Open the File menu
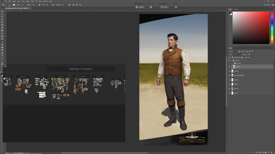This screenshot has width=275, height=154. 6,1
